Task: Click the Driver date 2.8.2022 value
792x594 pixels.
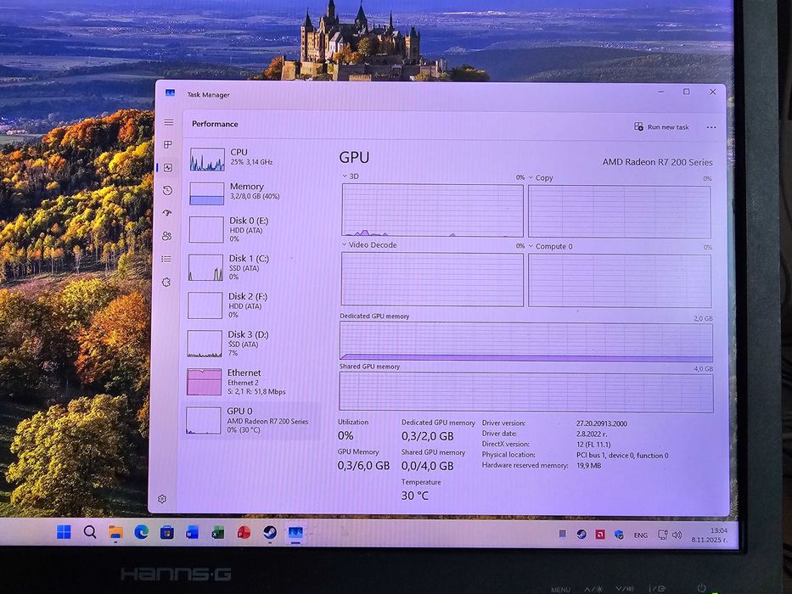Action: [x=592, y=434]
